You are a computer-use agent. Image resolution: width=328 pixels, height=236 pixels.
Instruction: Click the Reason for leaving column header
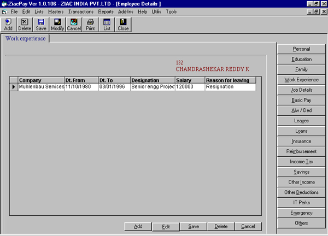click(x=230, y=80)
